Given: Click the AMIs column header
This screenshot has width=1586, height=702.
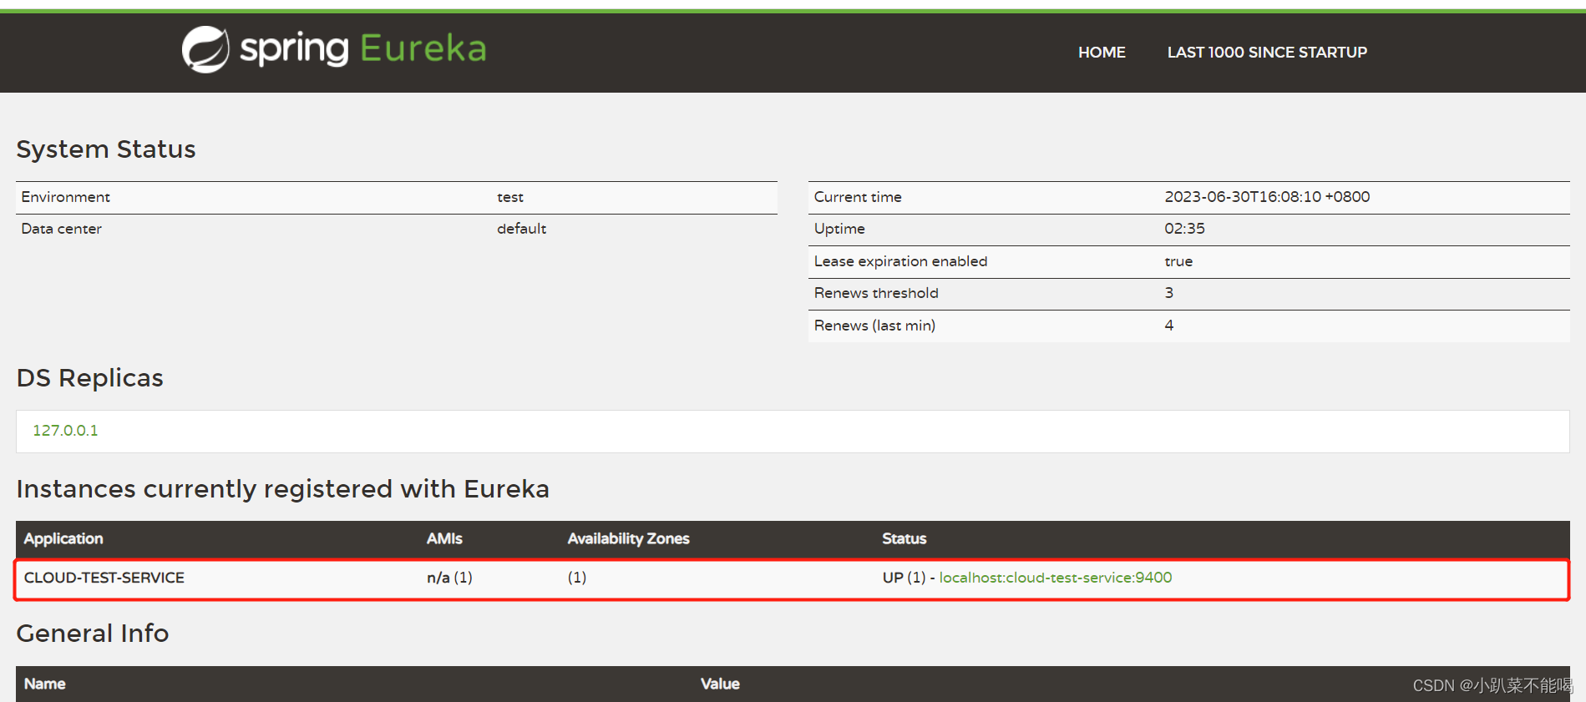Looking at the screenshot, I should click(x=444, y=539).
